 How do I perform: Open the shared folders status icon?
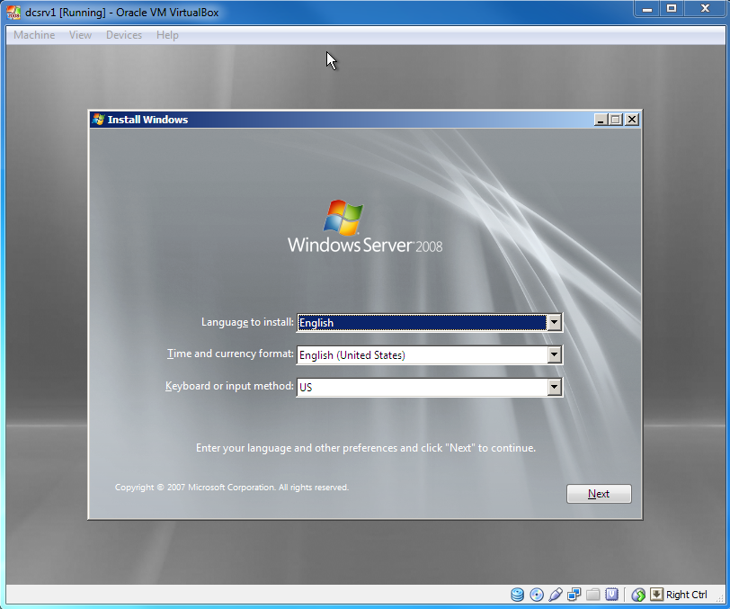(x=593, y=595)
